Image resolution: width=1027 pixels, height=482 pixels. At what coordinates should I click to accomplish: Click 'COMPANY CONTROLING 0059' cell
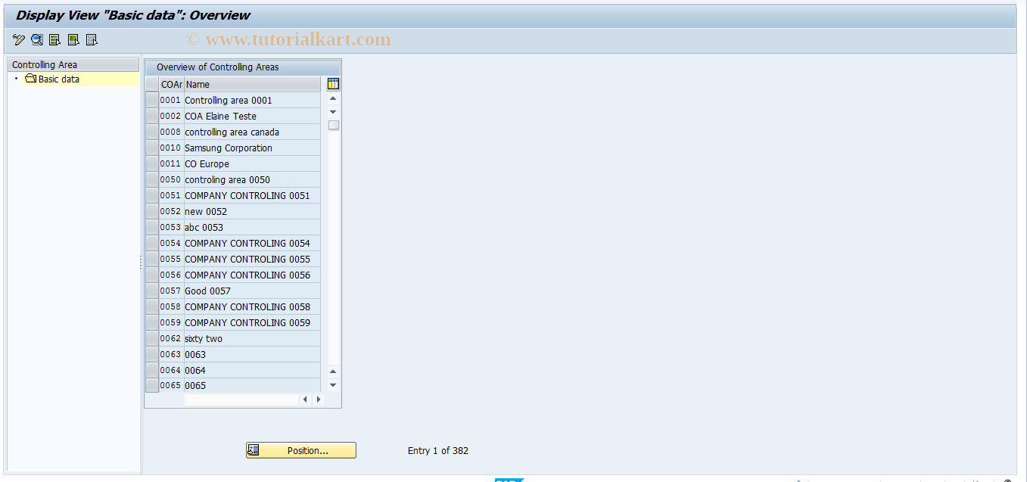point(252,322)
